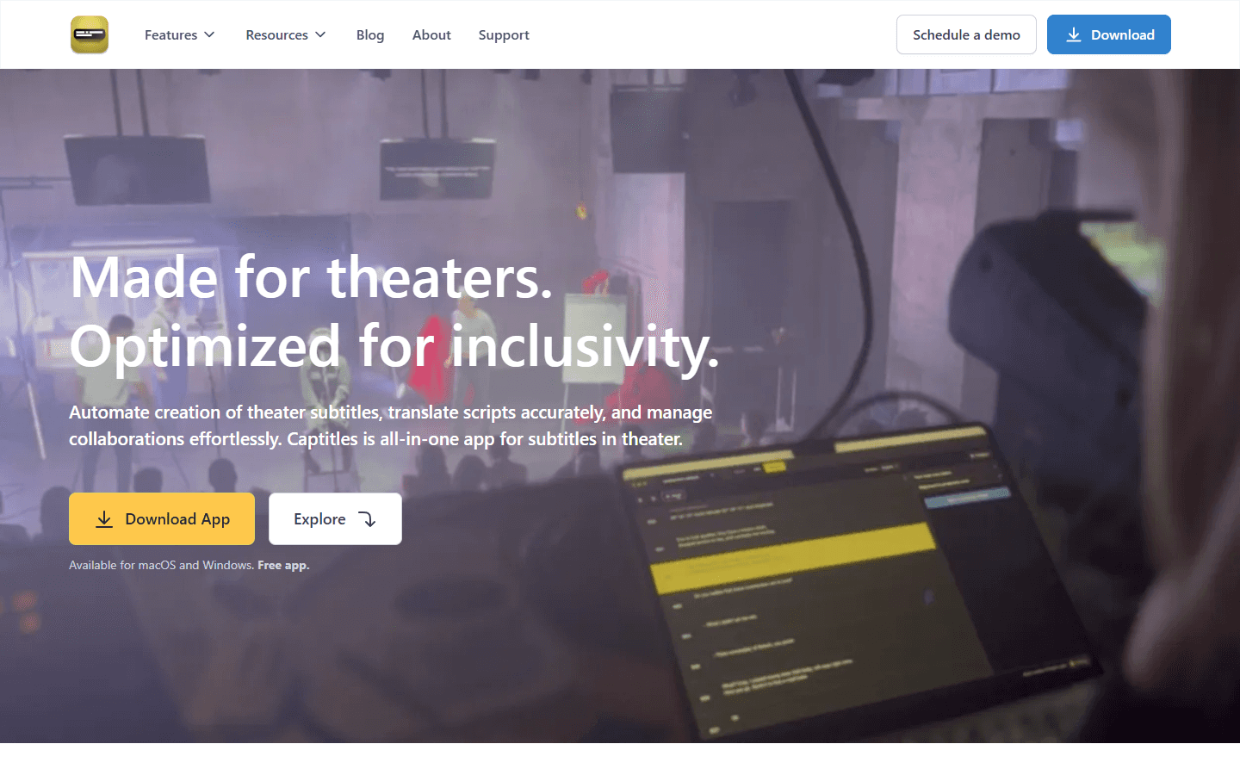
Task: Click the Captitles logo icon
Action: pyautogui.click(x=90, y=34)
